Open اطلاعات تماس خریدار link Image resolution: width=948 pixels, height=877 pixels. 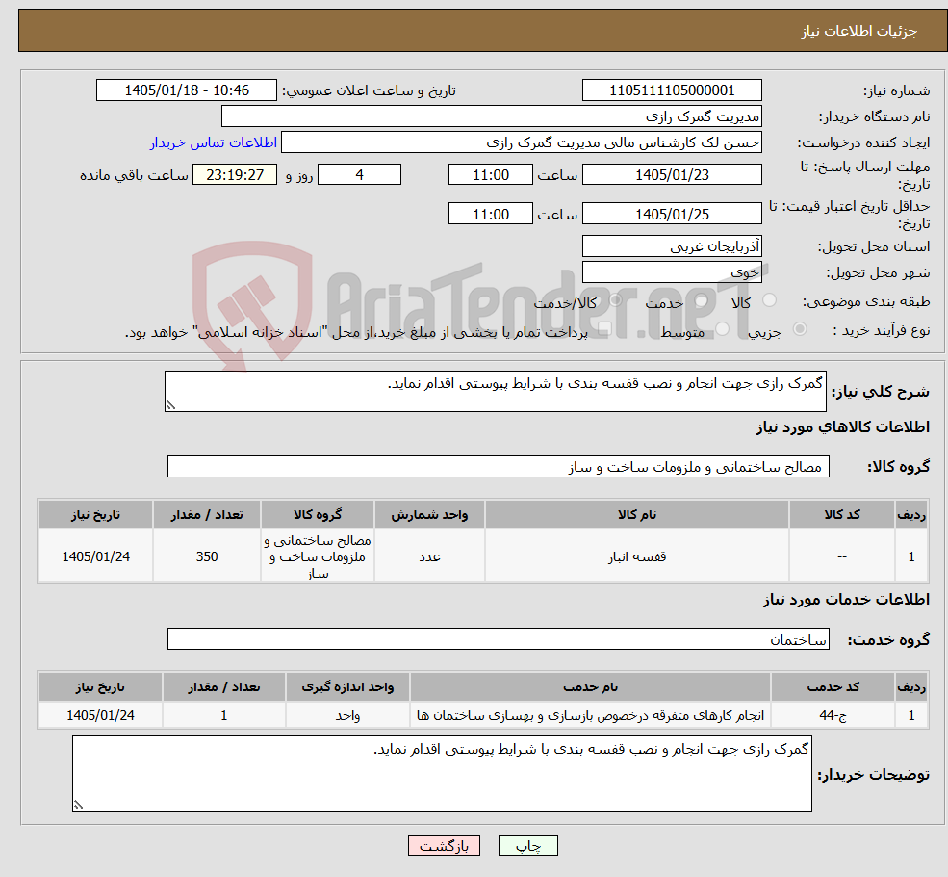[x=214, y=142]
